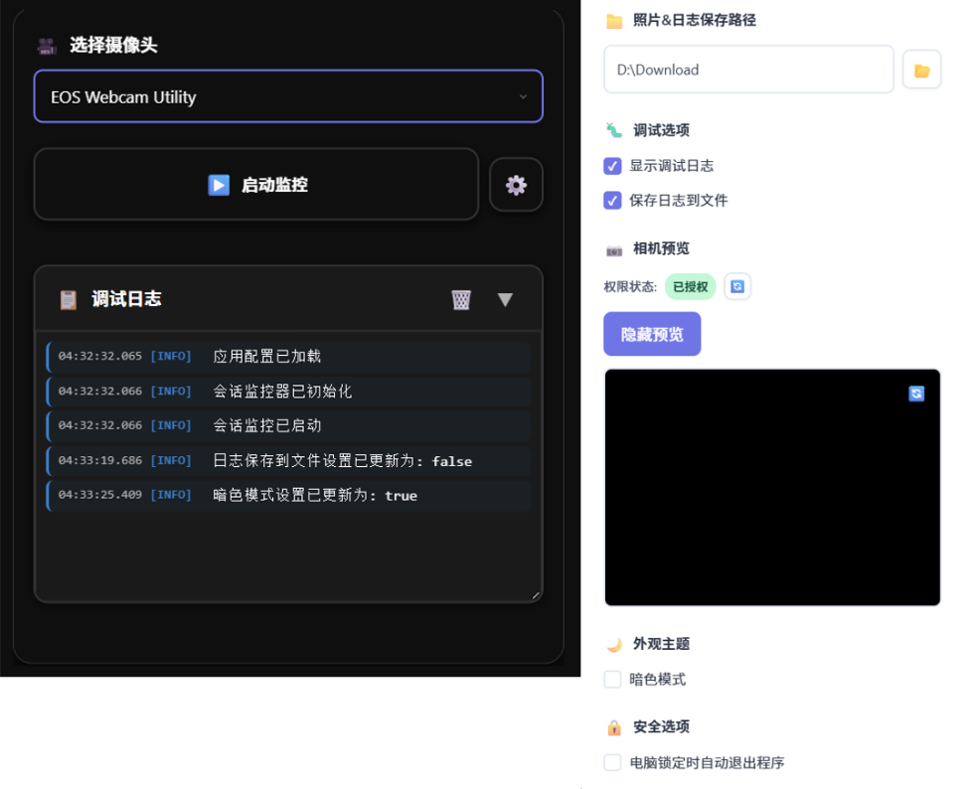Click the clipboard icon beside 调试日志
Screen dimensions: 976x789
[68, 299]
